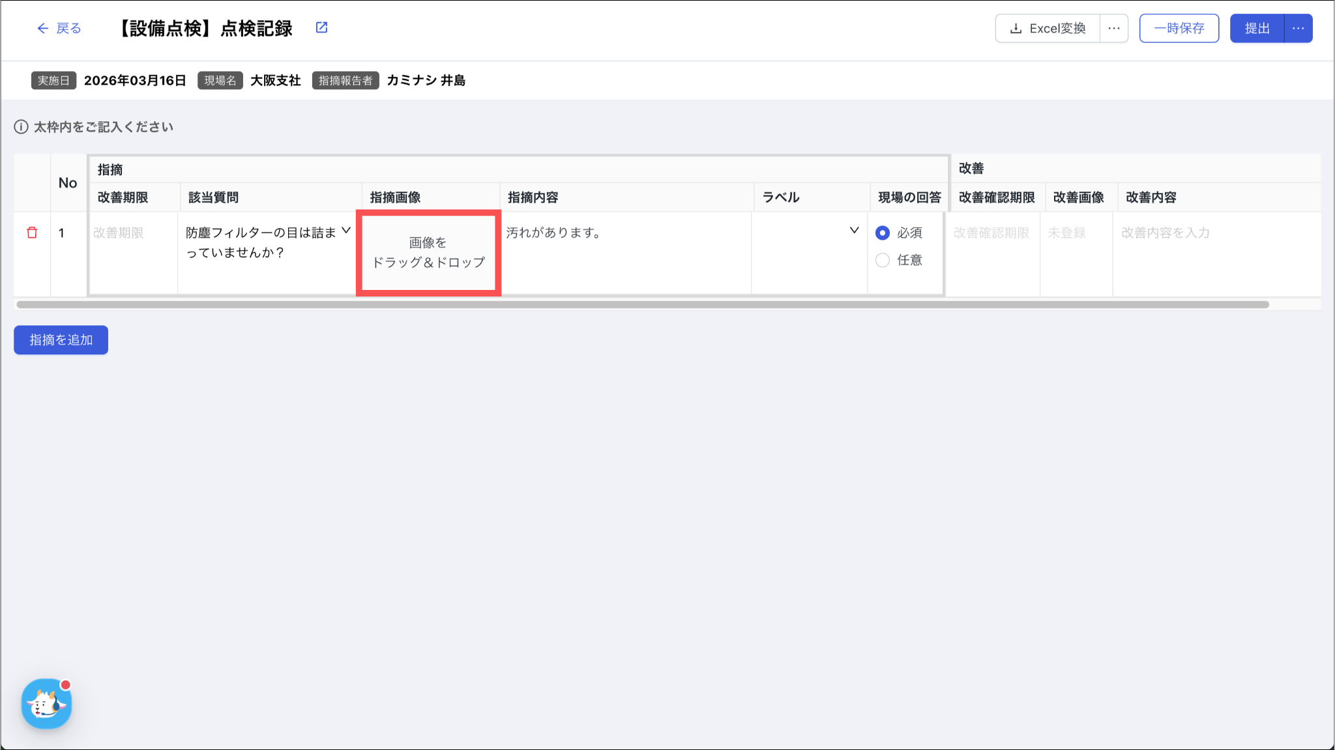This screenshot has width=1335, height=750.
Task: Delete row 1 with the red trash icon
Action: click(32, 233)
